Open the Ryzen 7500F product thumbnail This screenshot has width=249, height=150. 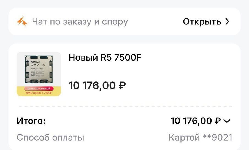point(39,74)
